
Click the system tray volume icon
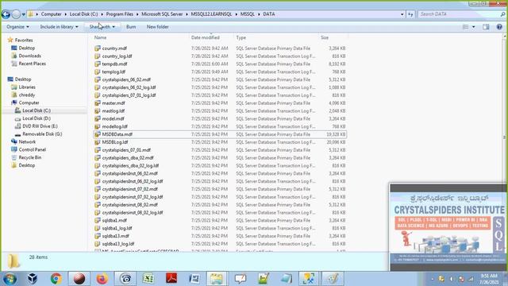(x=452, y=279)
